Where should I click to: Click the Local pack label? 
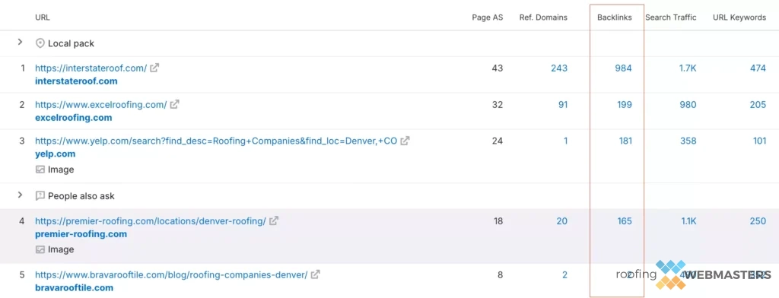point(71,43)
